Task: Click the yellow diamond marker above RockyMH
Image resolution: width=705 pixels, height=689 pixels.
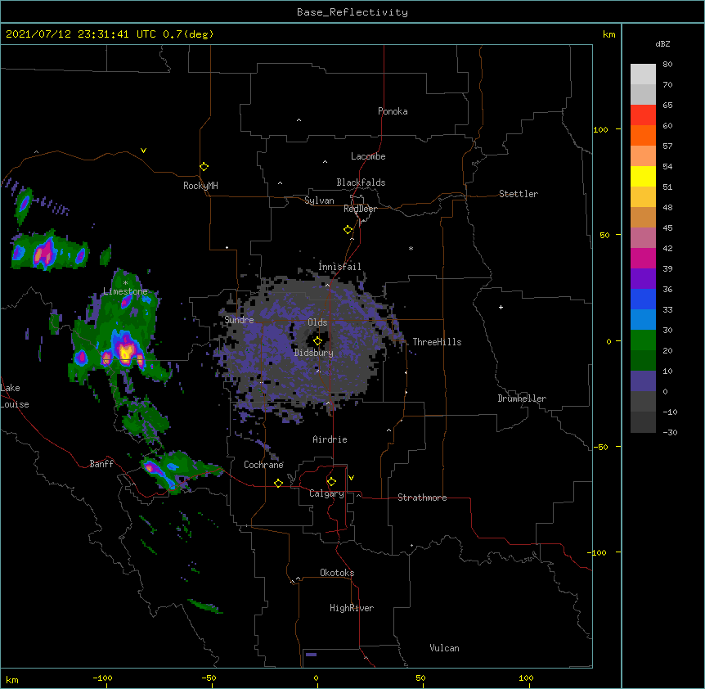Action: click(204, 167)
